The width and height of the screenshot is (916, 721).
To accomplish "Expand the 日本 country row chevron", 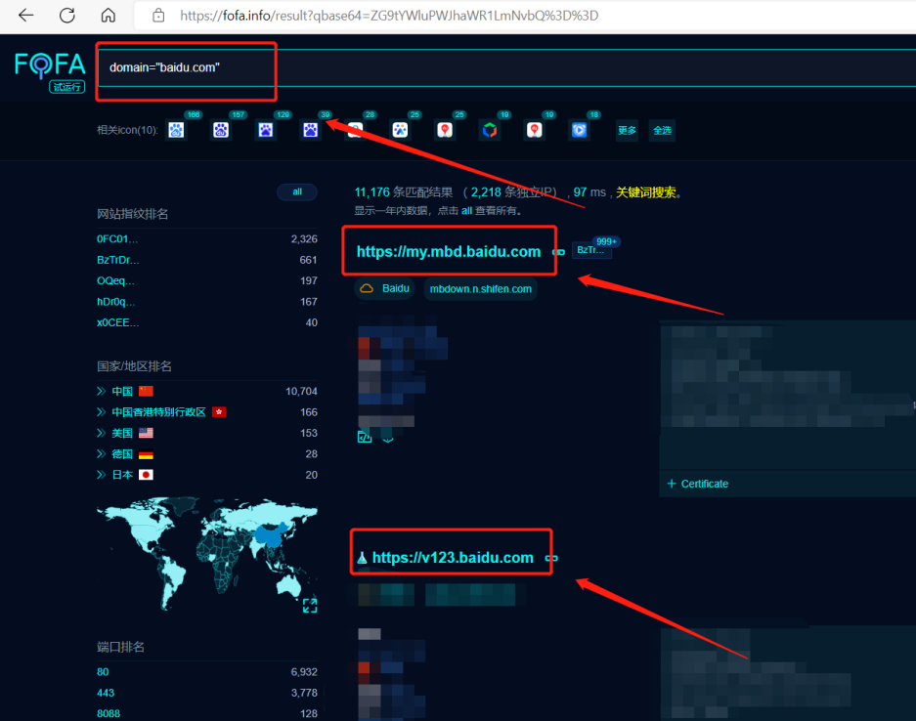I will pos(101,475).
